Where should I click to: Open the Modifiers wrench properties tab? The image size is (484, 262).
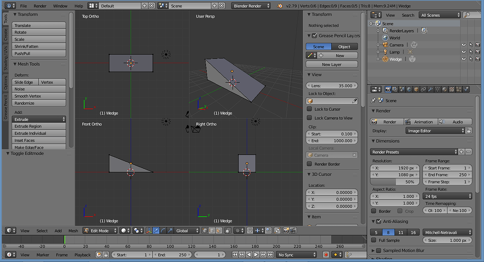pyautogui.click(x=430, y=89)
